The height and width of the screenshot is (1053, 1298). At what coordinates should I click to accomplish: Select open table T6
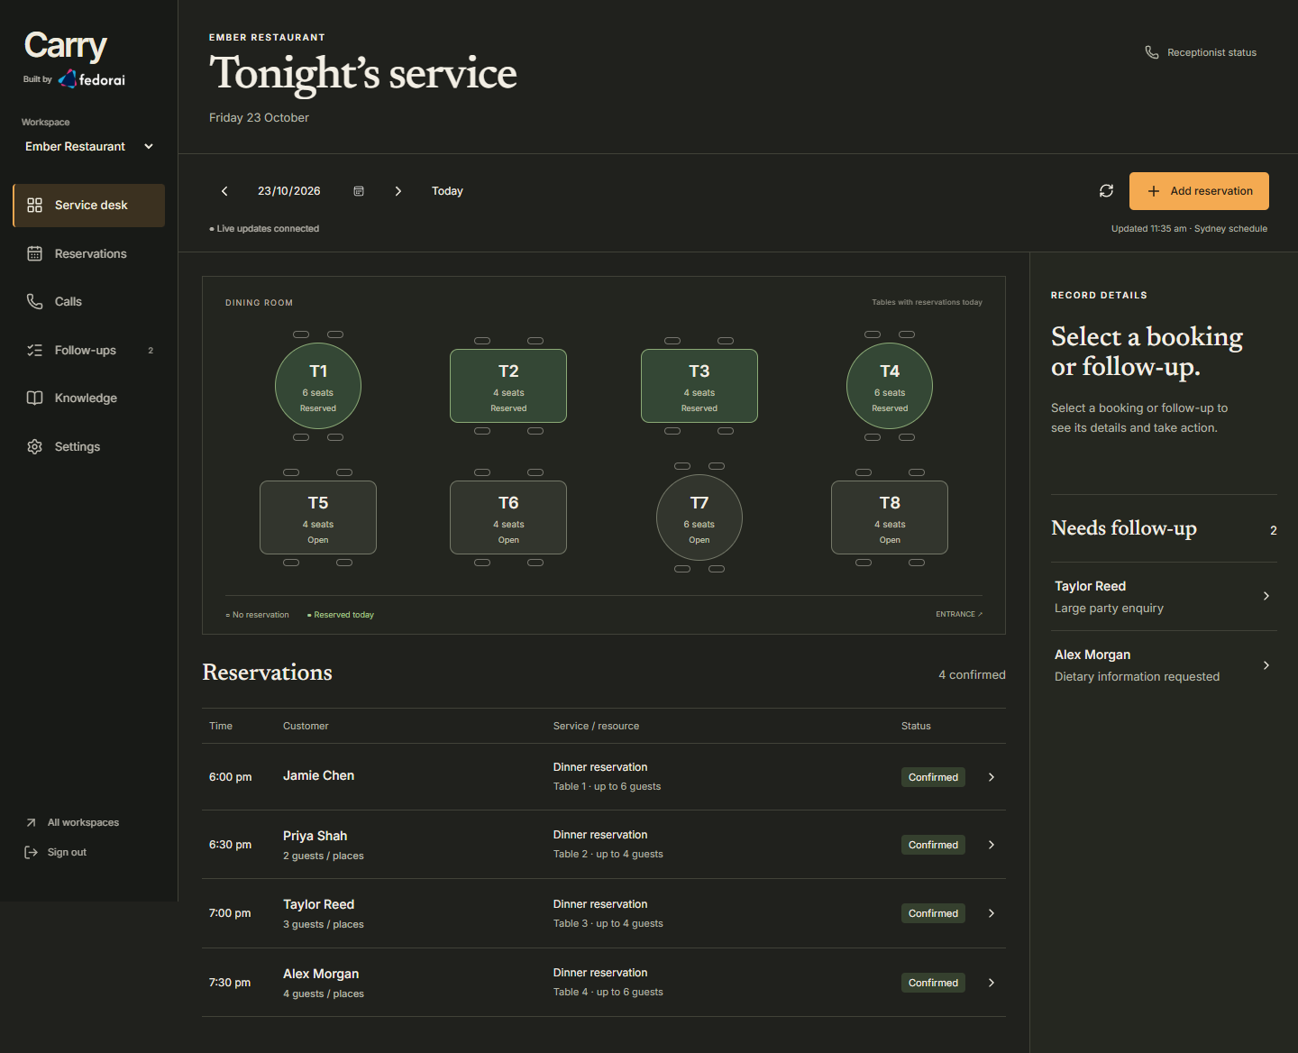pos(508,517)
